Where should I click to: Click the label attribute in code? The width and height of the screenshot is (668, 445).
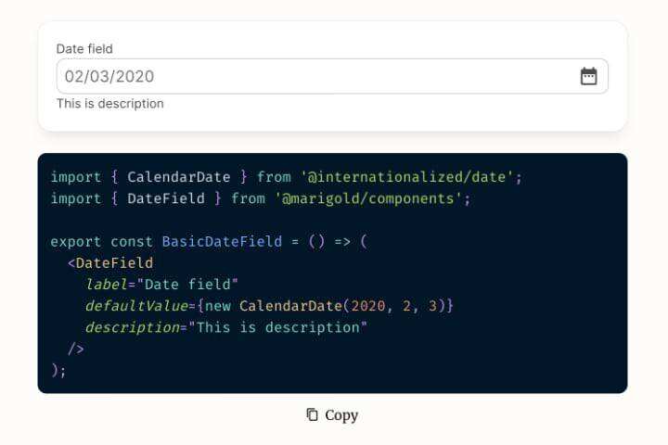(x=106, y=284)
